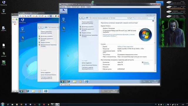Open Защита системы link in Virtual PC window
The image size is (188, 106).
pyautogui.click(x=86, y=33)
